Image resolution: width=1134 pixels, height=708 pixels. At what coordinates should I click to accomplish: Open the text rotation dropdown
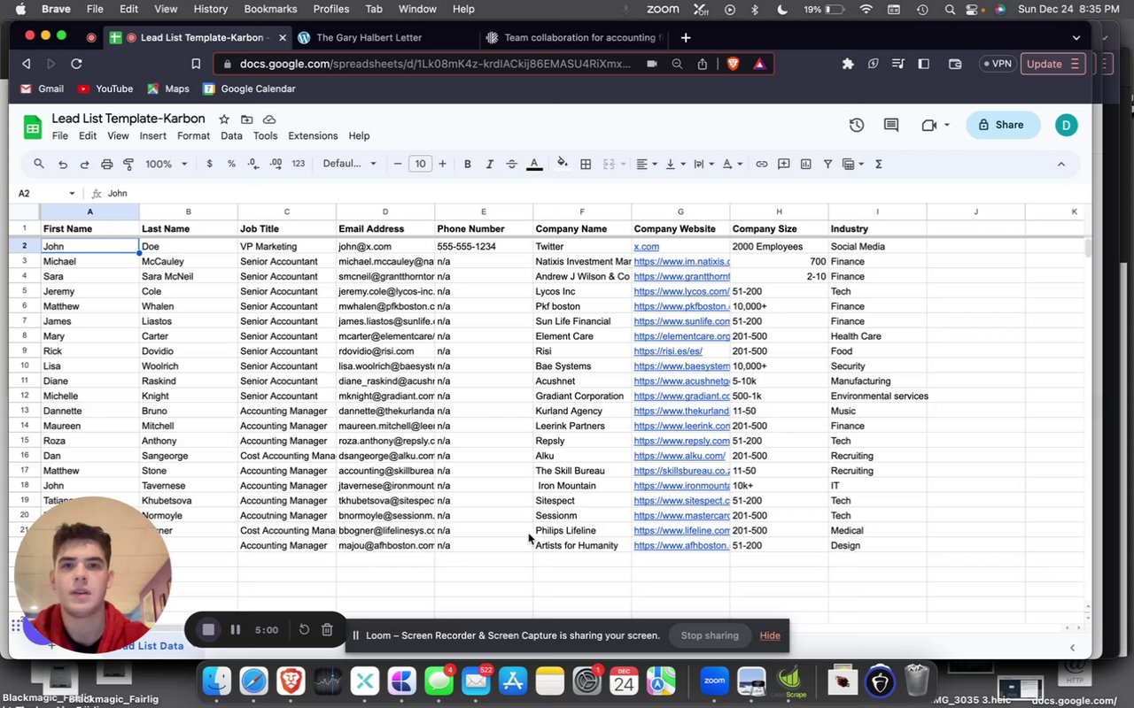point(732,164)
